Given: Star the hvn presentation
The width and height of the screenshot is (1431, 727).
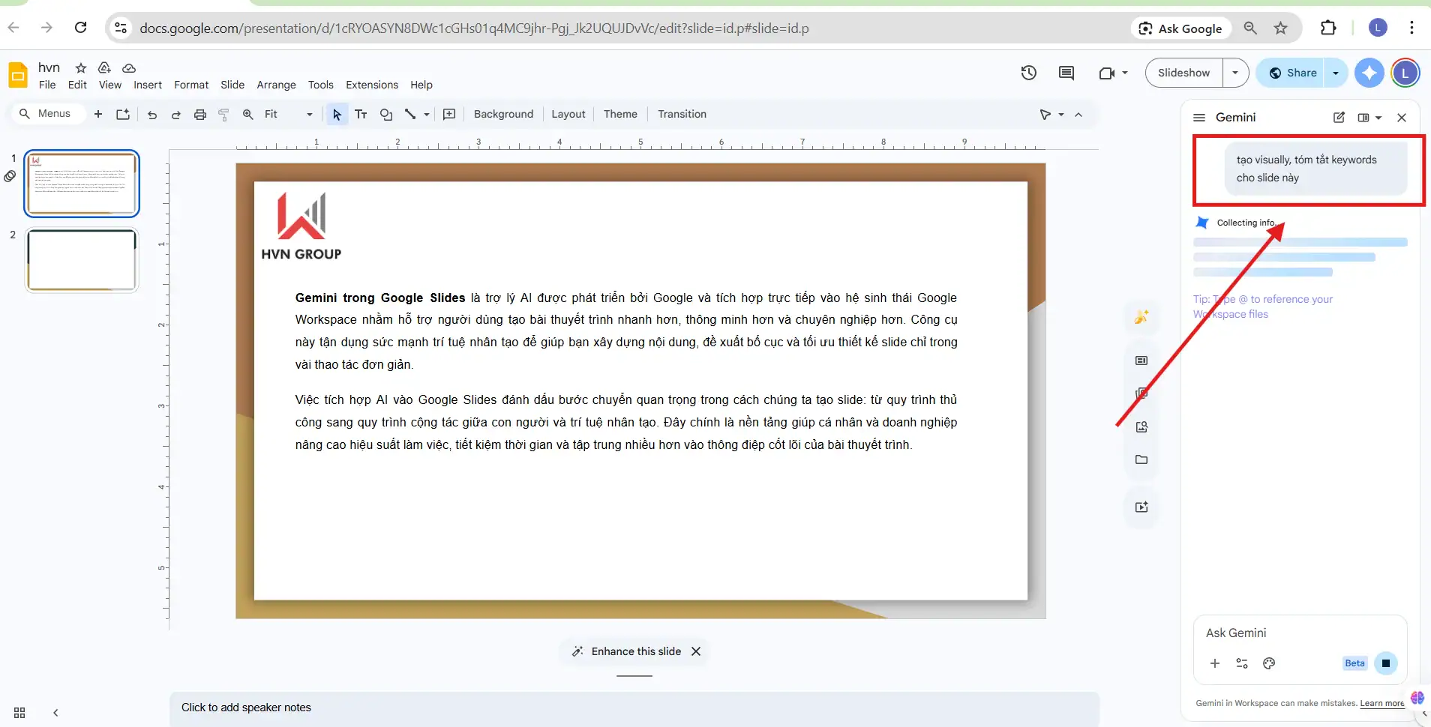Looking at the screenshot, I should coord(81,67).
